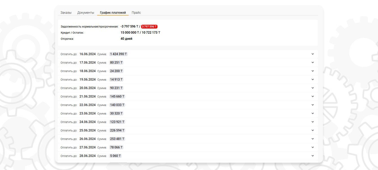The image size is (378, 170).
Task: Click the date 22.06.2024
Action: click(x=87, y=105)
